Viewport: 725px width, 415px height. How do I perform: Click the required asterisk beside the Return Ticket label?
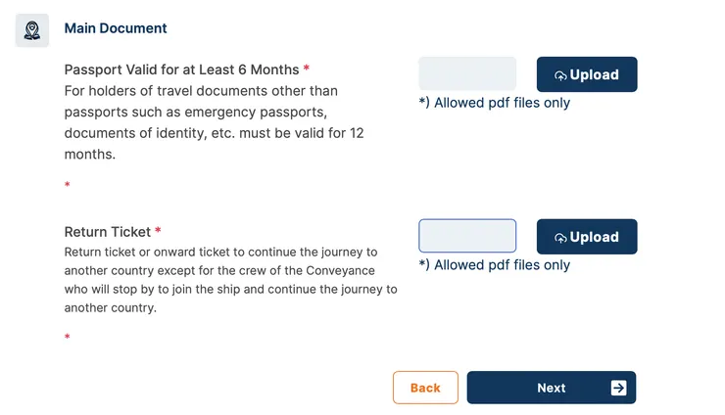(x=158, y=232)
